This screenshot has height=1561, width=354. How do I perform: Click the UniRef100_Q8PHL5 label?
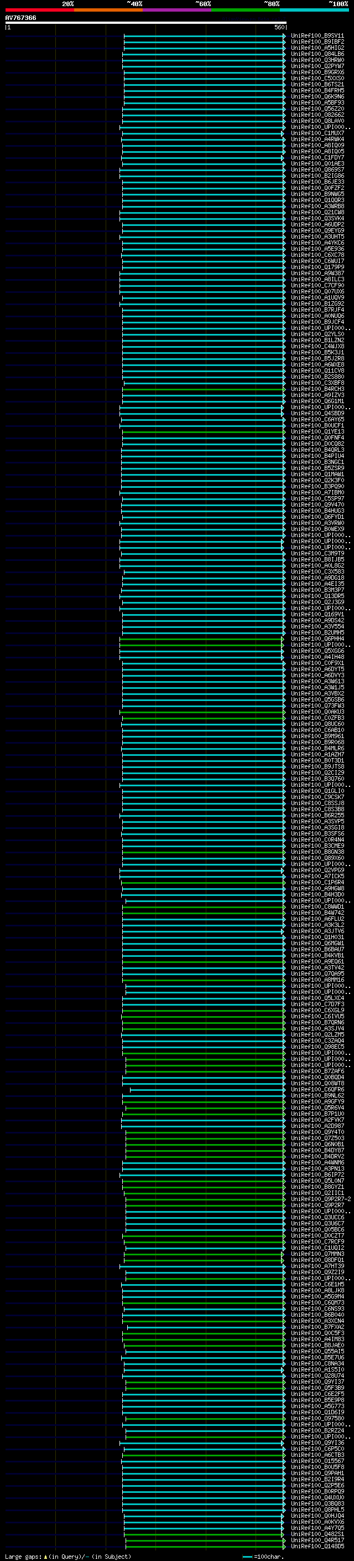click(317, 1510)
